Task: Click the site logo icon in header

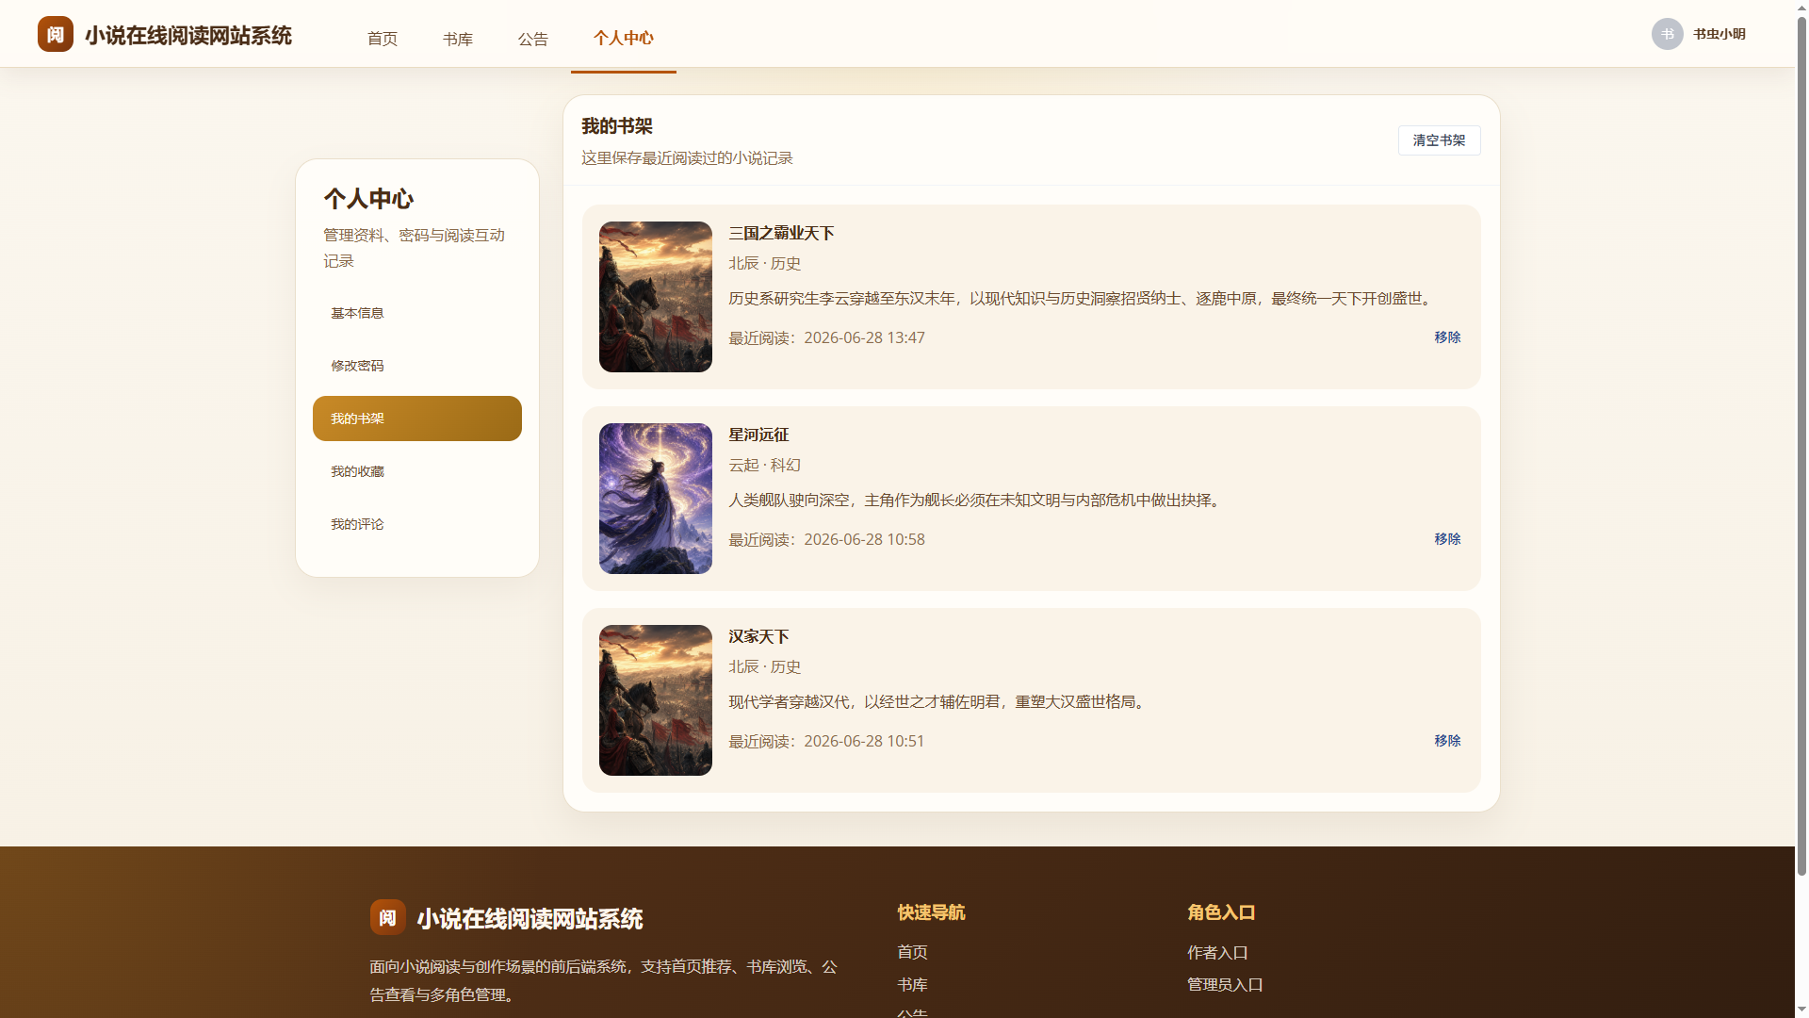Action: [x=56, y=34]
